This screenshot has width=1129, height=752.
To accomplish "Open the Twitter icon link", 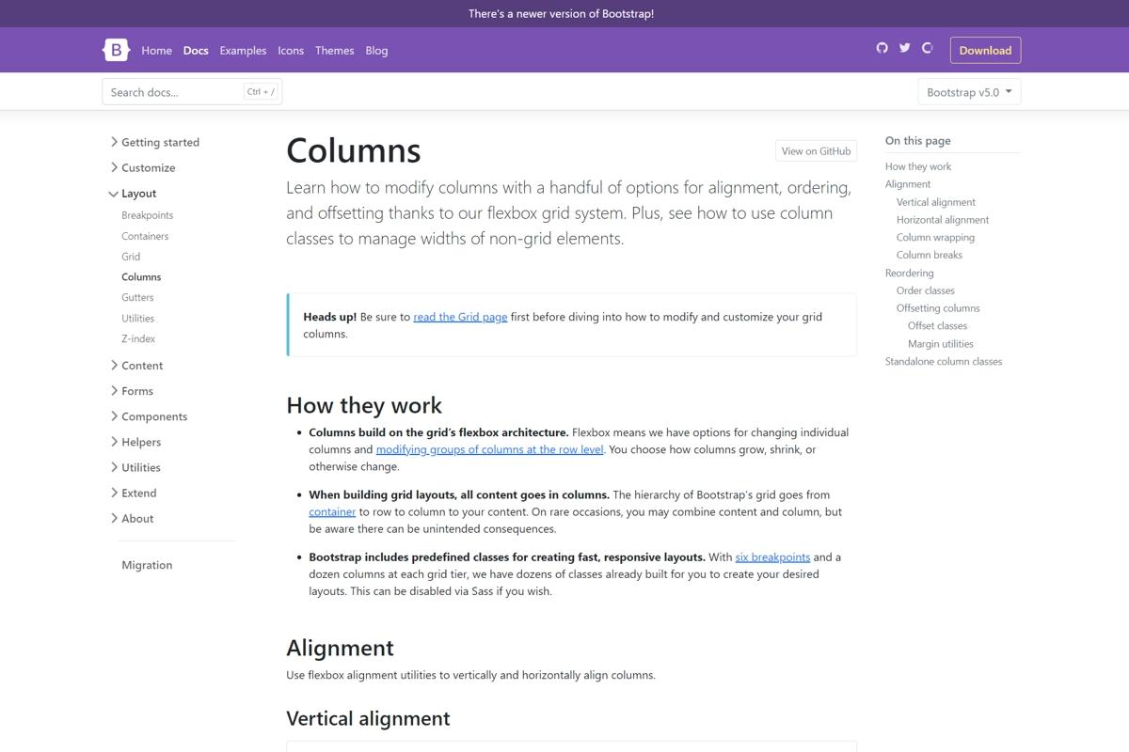I will click(904, 48).
